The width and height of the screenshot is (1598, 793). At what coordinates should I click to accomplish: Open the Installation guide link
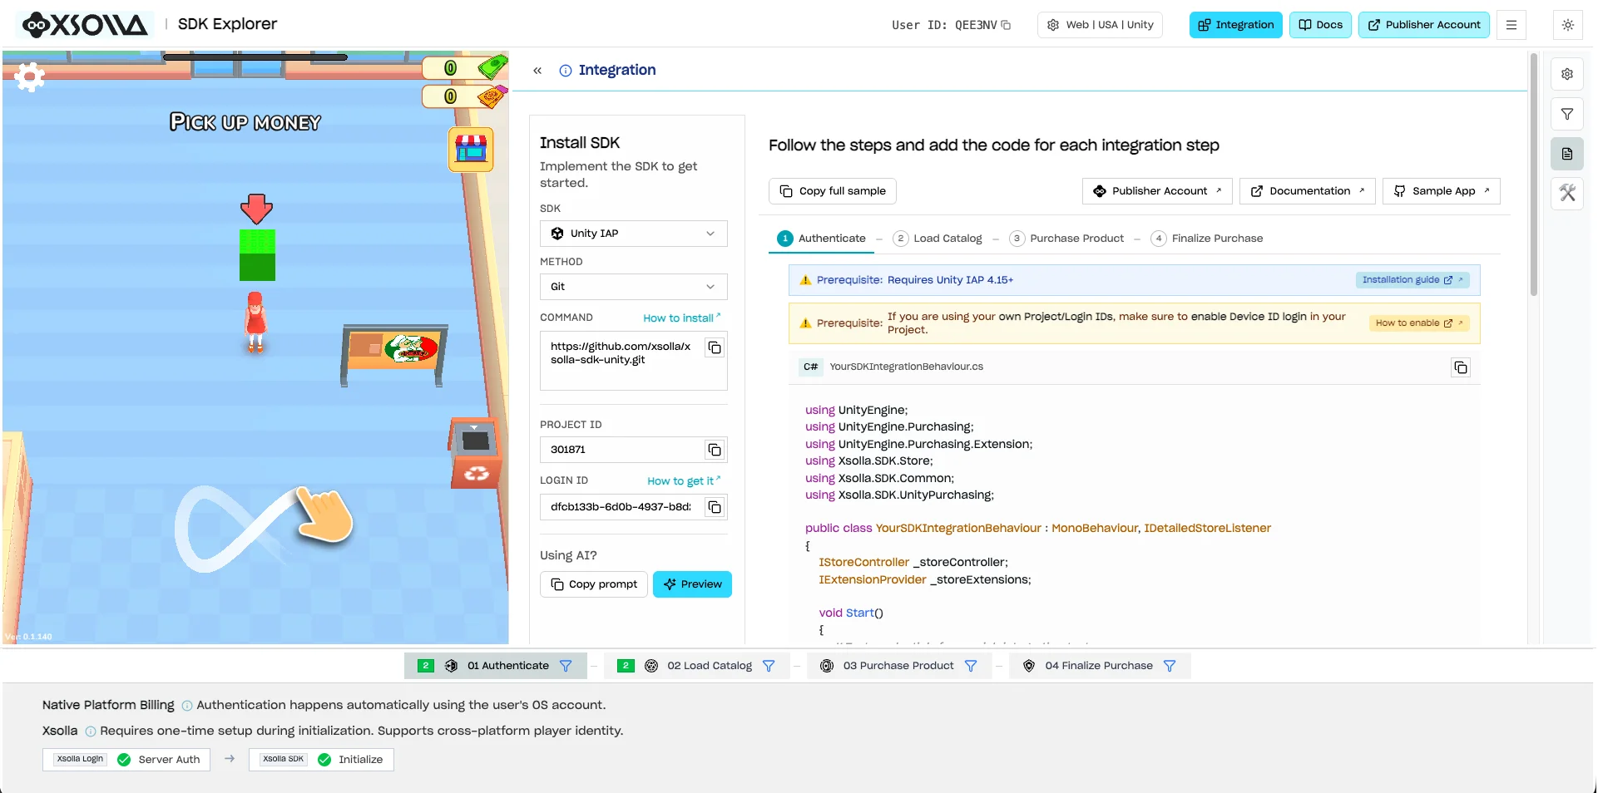pyautogui.click(x=1412, y=280)
